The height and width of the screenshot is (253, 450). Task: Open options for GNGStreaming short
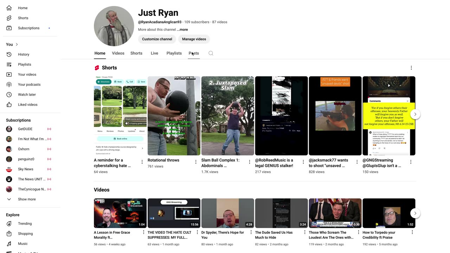tap(411, 162)
